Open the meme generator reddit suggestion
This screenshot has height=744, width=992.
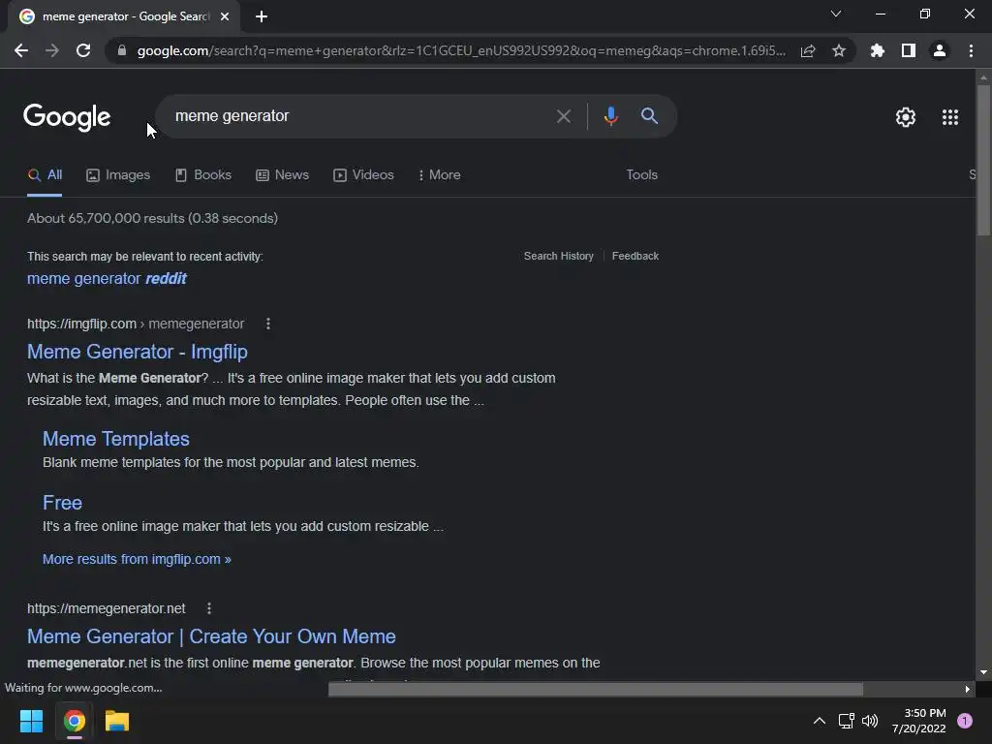107,278
